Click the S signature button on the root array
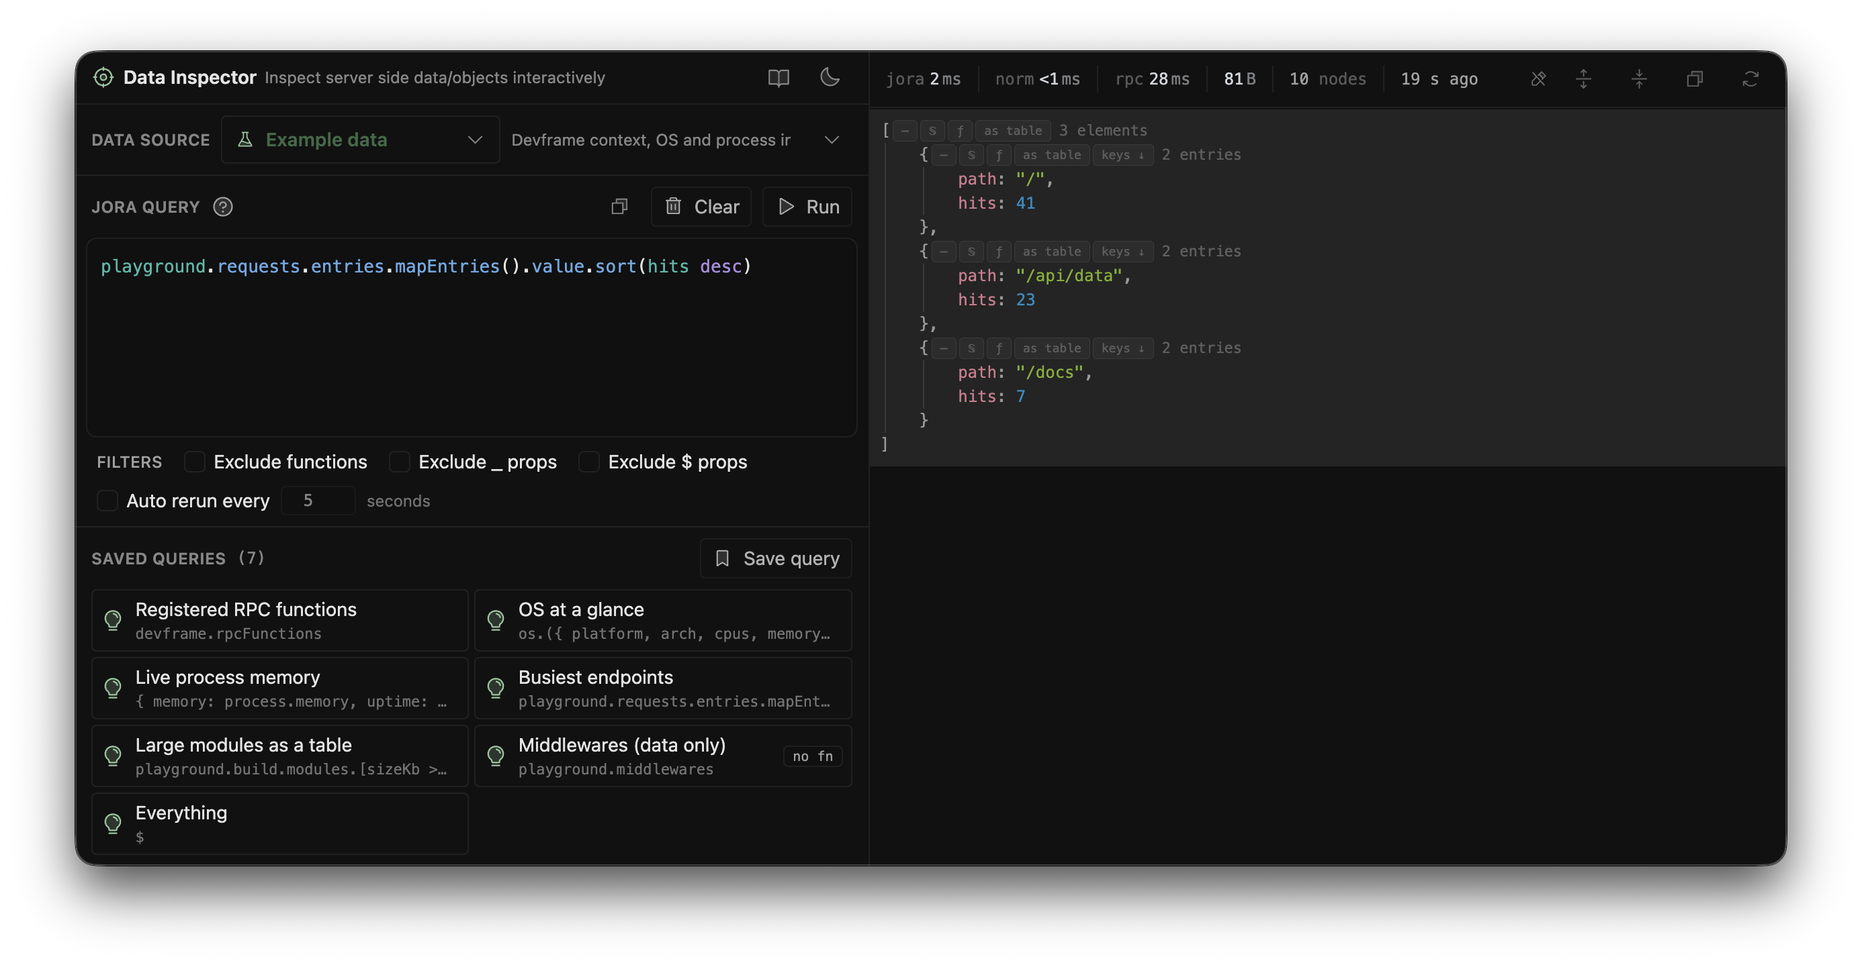 [932, 131]
